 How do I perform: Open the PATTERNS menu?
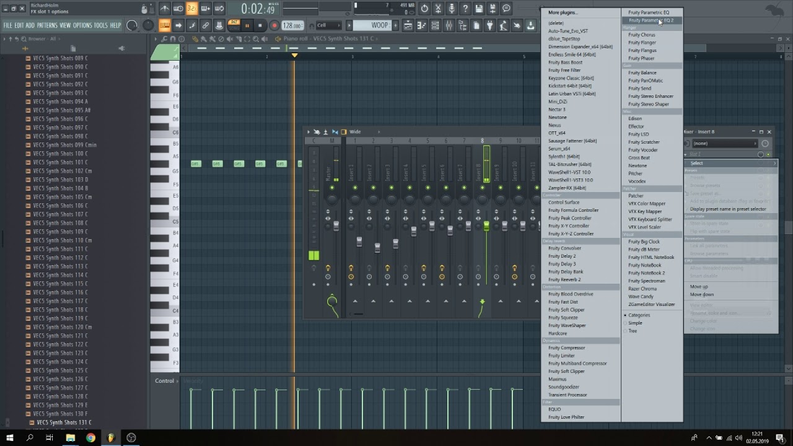coord(47,25)
